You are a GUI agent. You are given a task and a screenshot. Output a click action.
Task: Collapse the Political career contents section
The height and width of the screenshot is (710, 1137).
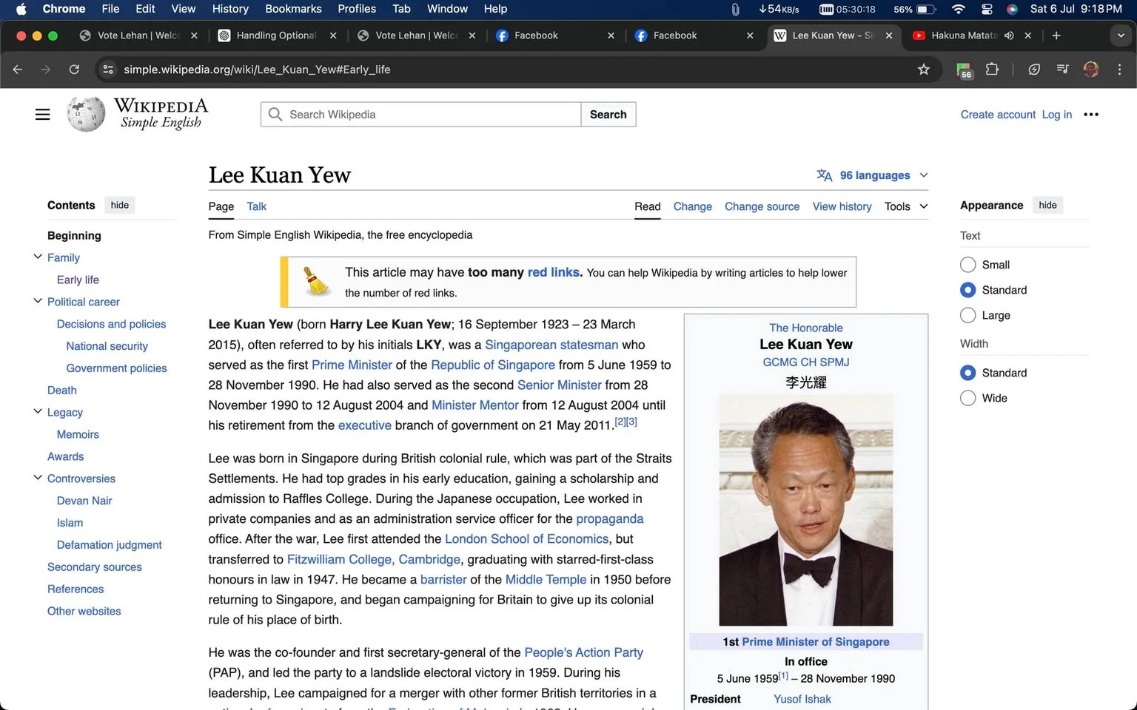click(38, 301)
